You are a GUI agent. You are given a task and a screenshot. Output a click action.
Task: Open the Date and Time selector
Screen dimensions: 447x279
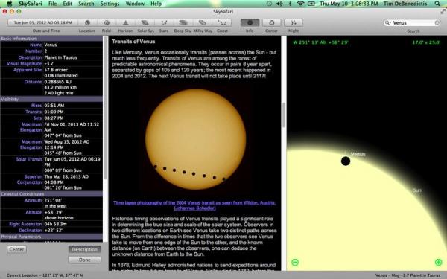(42, 22)
